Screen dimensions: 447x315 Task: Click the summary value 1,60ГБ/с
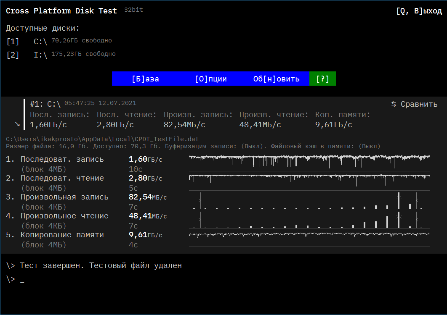[48, 125]
